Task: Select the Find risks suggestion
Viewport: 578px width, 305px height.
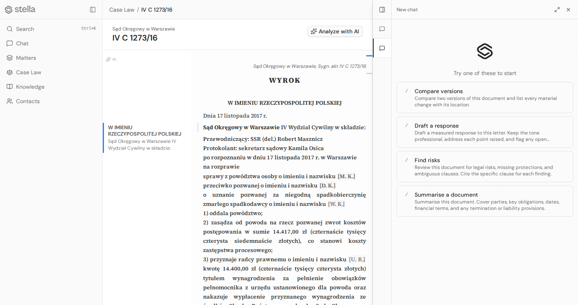Action: tap(485, 167)
